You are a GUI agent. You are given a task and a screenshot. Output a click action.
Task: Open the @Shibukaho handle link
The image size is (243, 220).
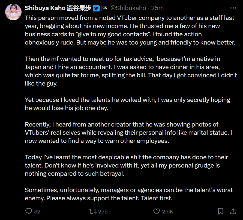[x=128, y=8]
